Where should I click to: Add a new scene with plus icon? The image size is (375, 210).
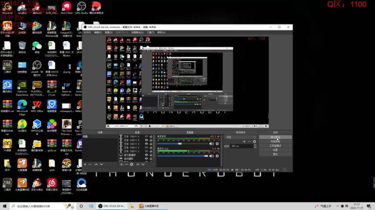pyautogui.click(x=85, y=164)
